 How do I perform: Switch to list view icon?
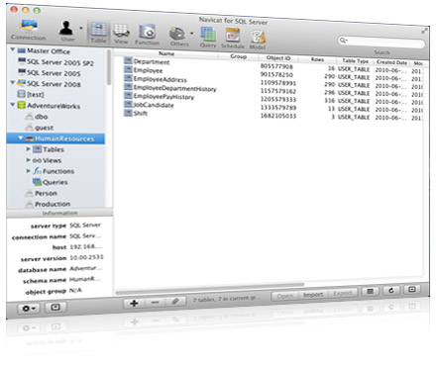click(x=371, y=292)
